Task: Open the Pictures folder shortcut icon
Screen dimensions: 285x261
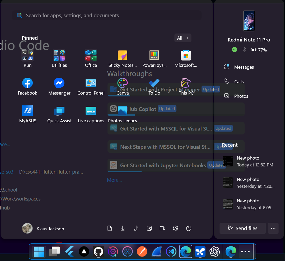Action: pyautogui.click(x=149, y=228)
